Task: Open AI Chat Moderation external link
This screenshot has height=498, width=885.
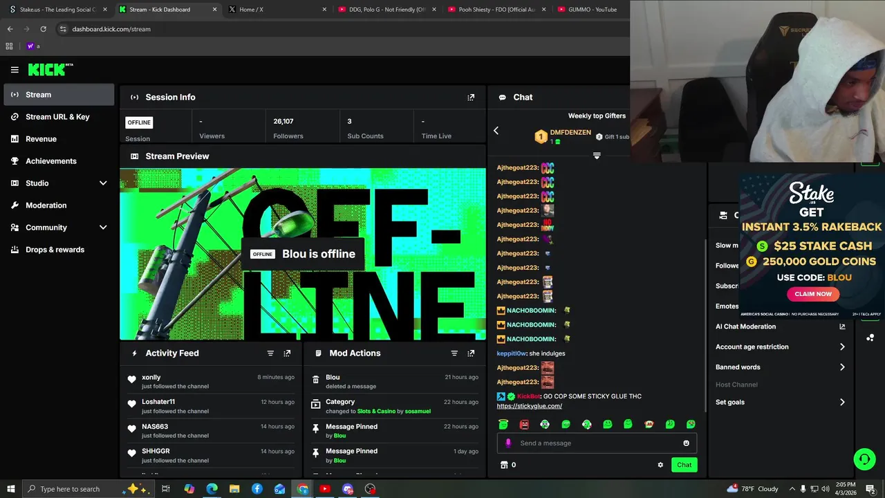Action: 842,326
